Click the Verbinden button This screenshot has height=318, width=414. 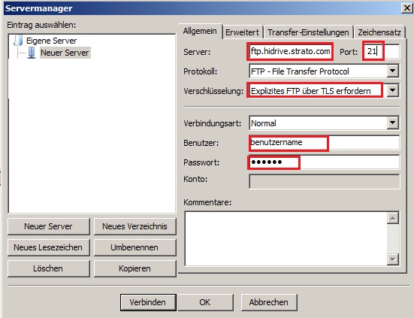(148, 302)
